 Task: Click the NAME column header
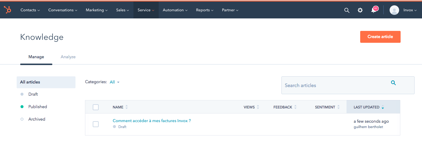coord(118,107)
